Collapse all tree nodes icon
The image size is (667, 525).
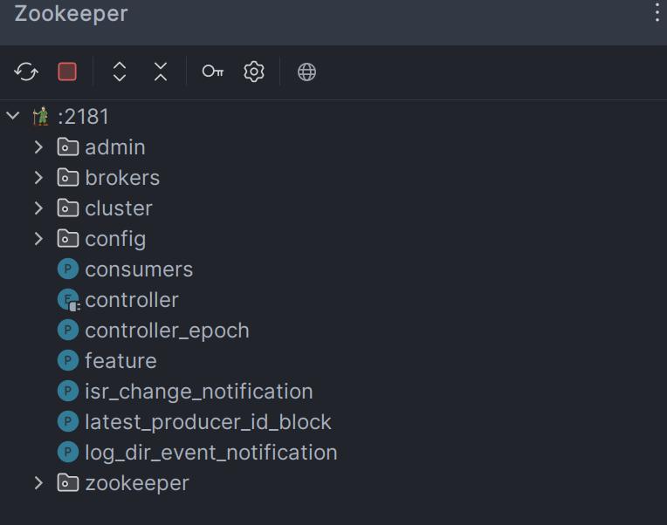point(161,72)
